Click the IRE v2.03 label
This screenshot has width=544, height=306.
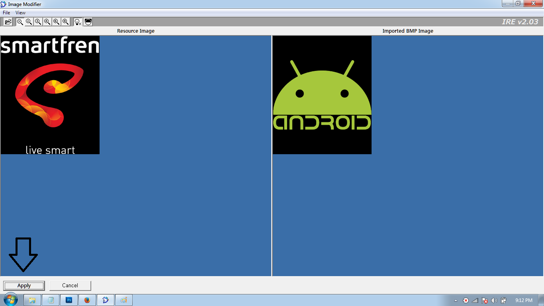click(x=520, y=22)
